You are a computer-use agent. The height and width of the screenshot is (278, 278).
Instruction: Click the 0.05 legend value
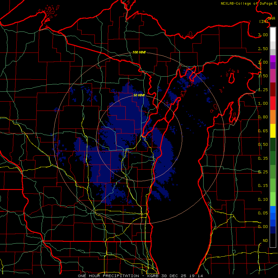263,213
